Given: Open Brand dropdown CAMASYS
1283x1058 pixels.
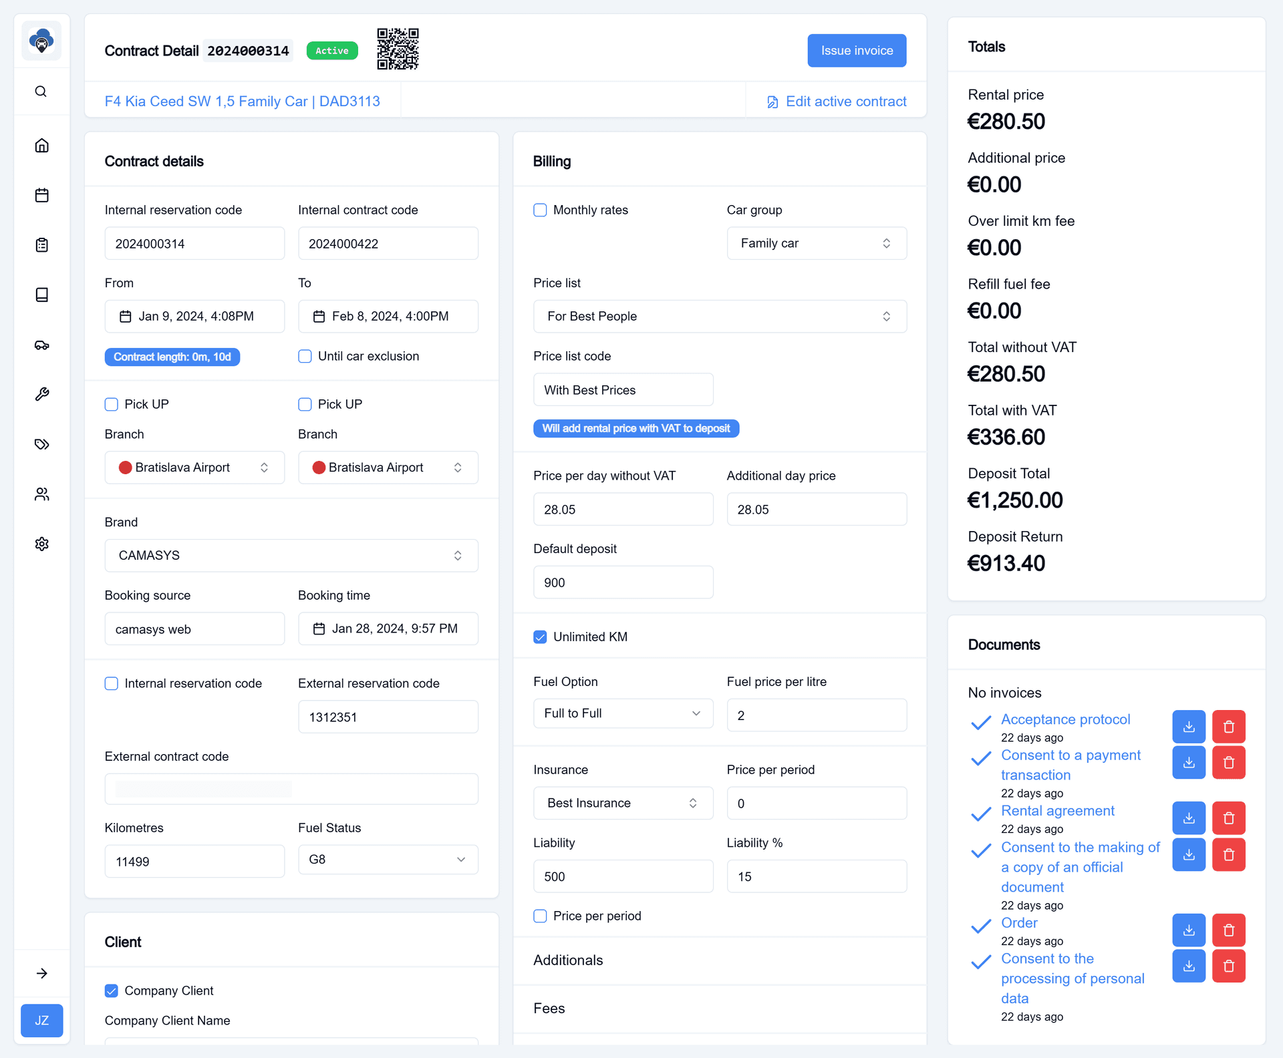Looking at the screenshot, I should click(291, 555).
